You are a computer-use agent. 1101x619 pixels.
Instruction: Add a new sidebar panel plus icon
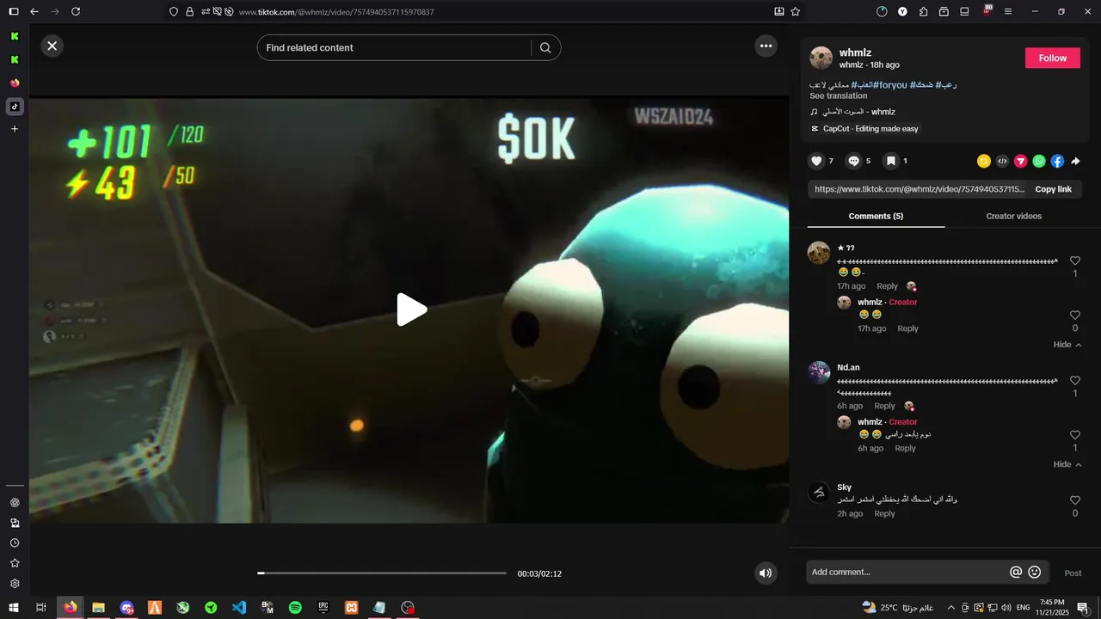[15, 129]
